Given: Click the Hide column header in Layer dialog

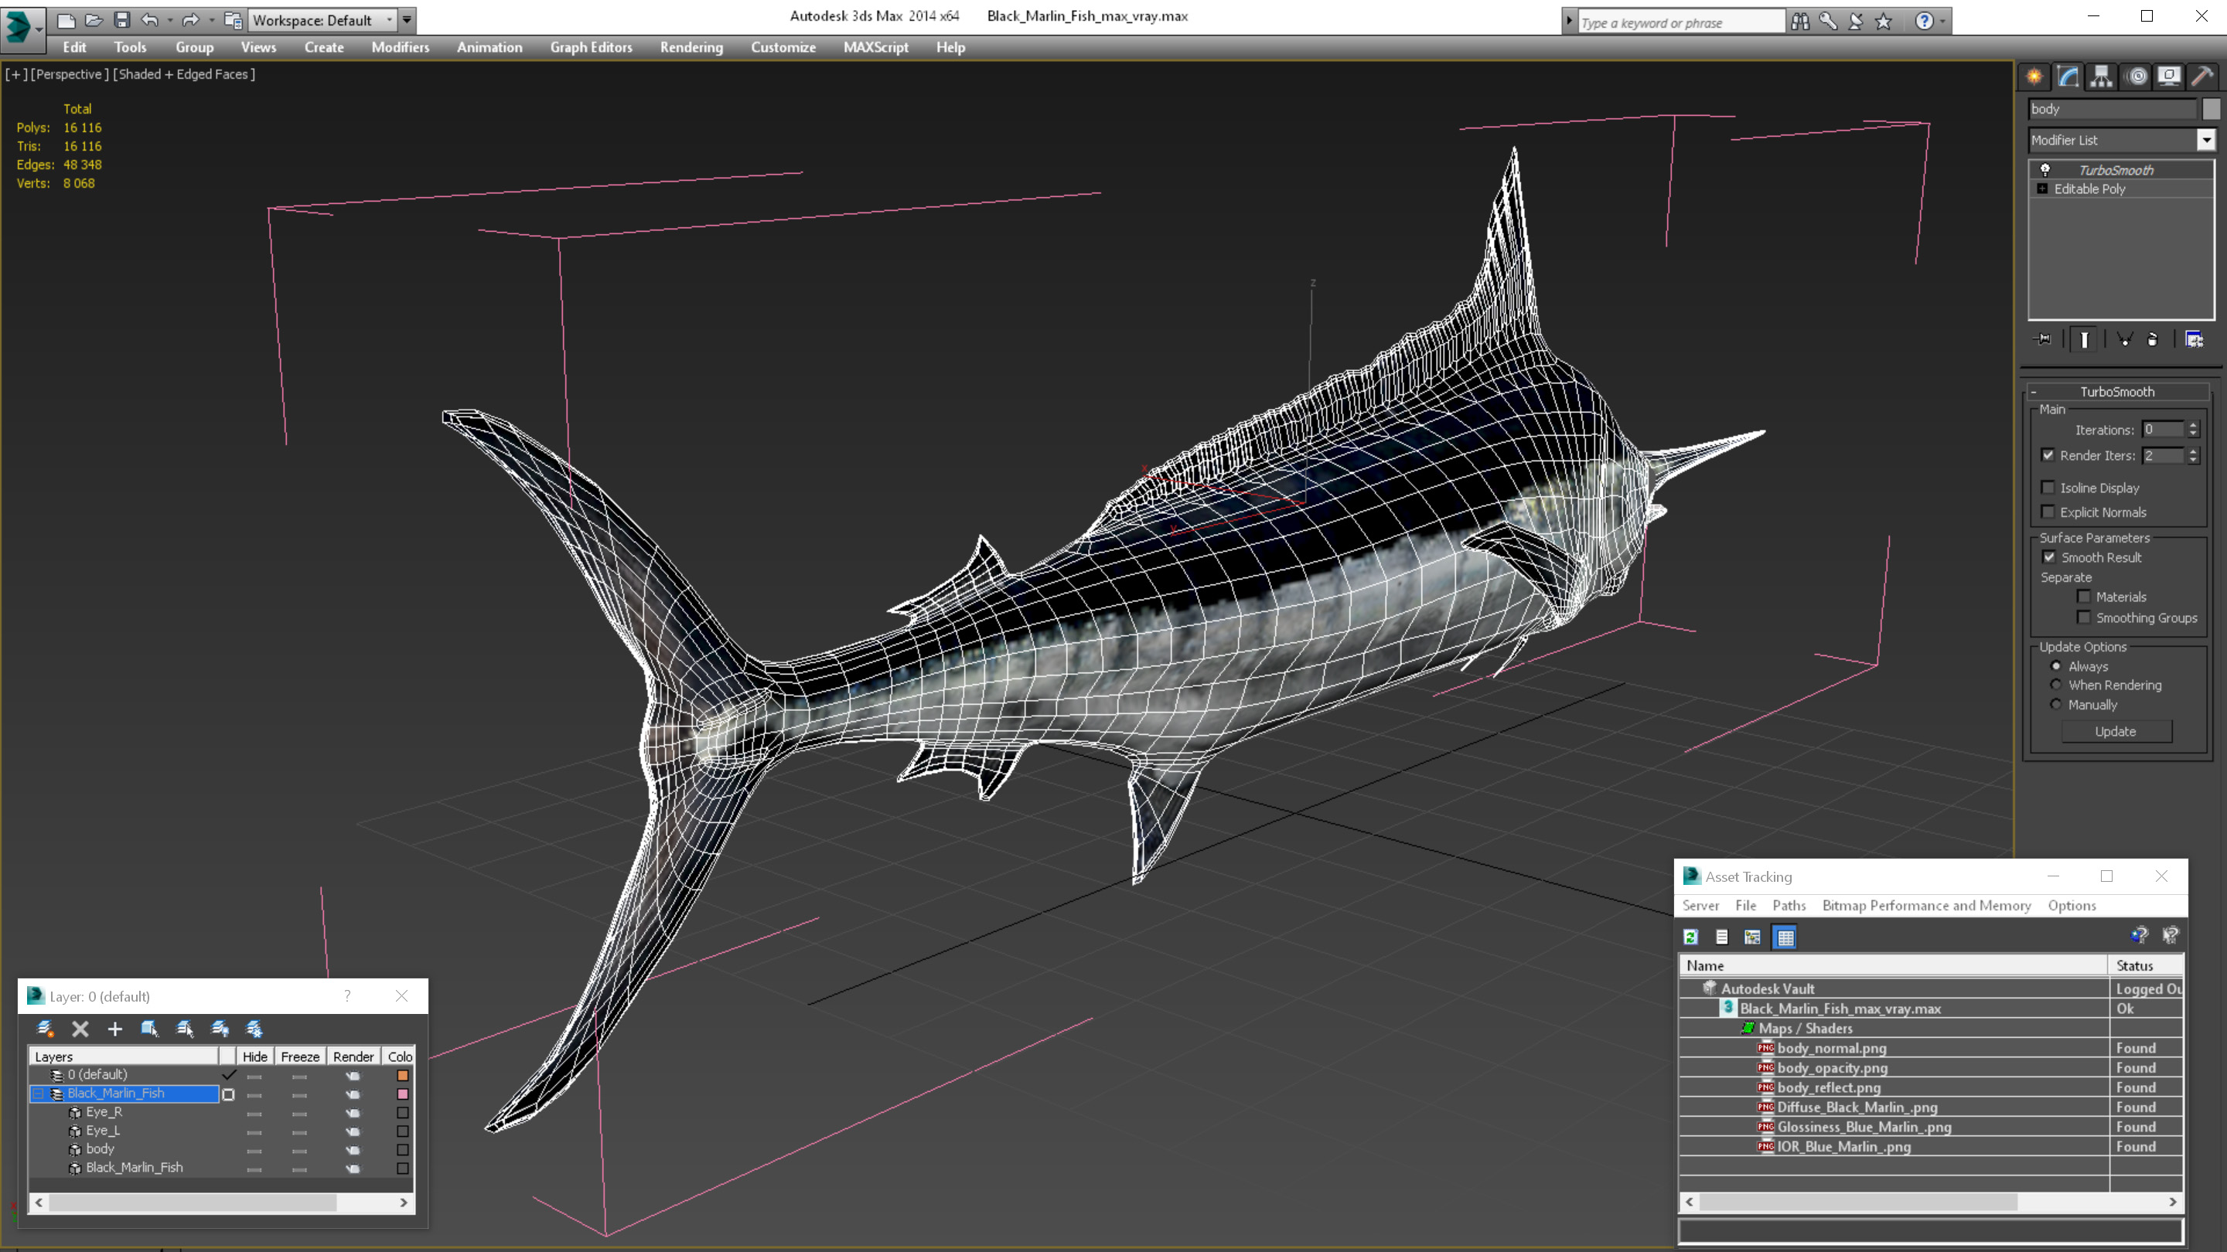Looking at the screenshot, I should coord(254,1056).
